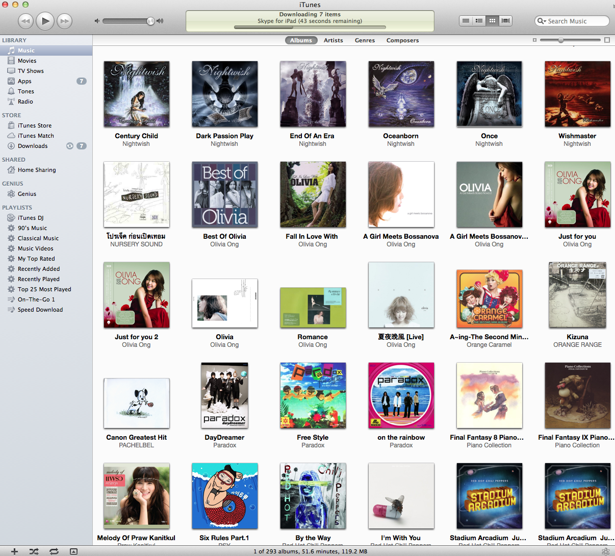The height and width of the screenshot is (556, 615).
Task: Switch to album list view
Action: click(x=479, y=21)
